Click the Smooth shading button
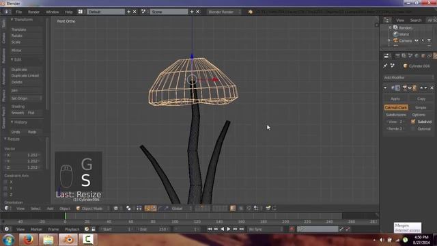Viewport: 437px width, 246px height. [x=18, y=113]
